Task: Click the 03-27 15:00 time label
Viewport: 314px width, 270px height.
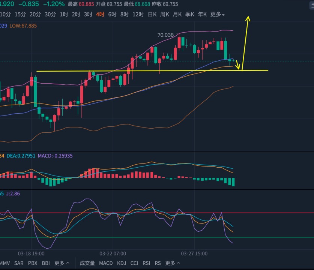Action: (194, 253)
